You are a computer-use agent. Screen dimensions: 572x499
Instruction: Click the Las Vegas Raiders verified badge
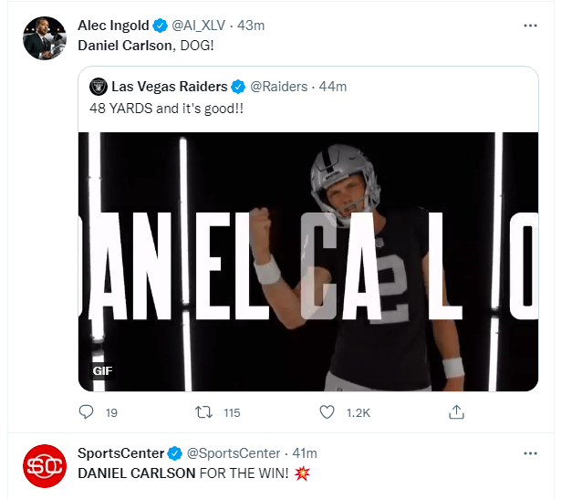(239, 87)
